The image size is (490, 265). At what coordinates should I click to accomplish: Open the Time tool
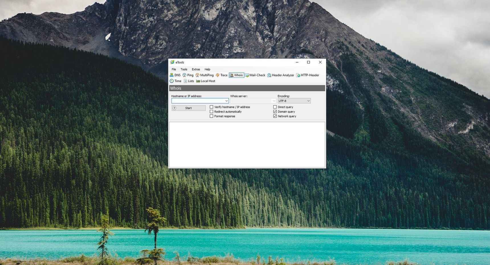click(175, 81)
